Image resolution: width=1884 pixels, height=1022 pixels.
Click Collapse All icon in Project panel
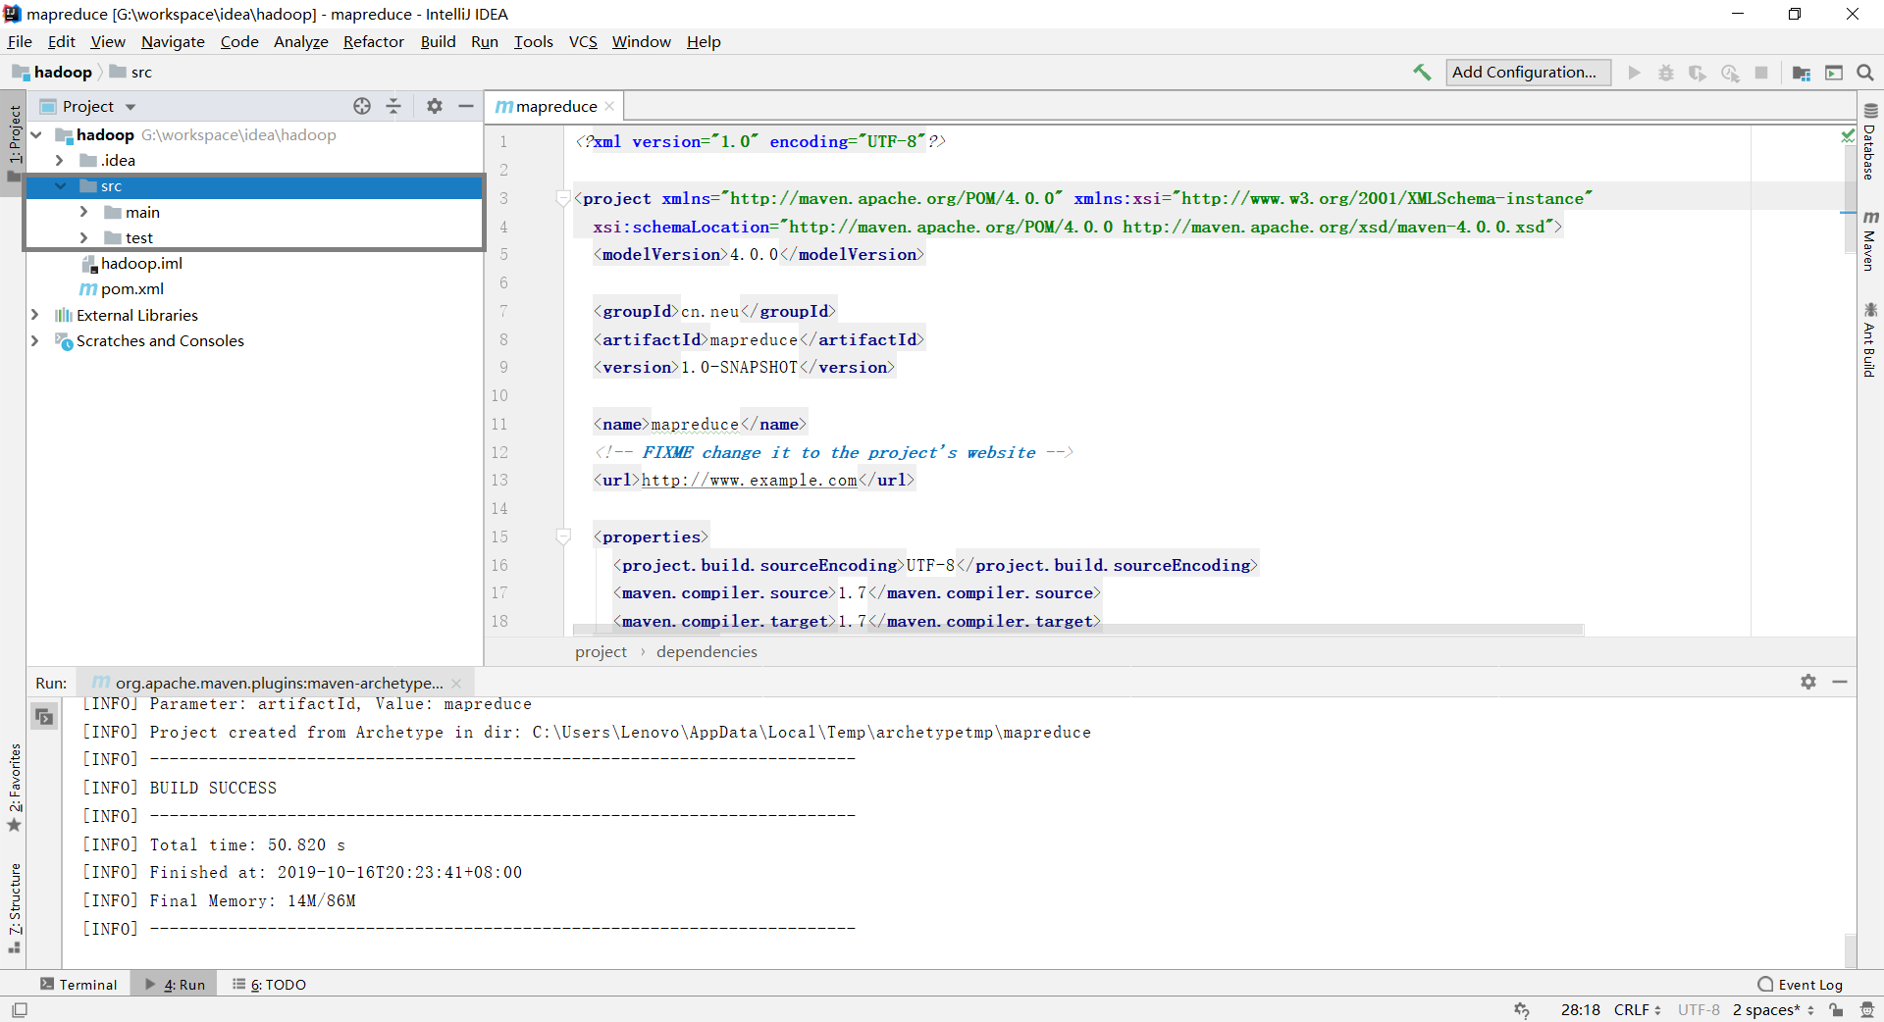(x=393, y=106)
